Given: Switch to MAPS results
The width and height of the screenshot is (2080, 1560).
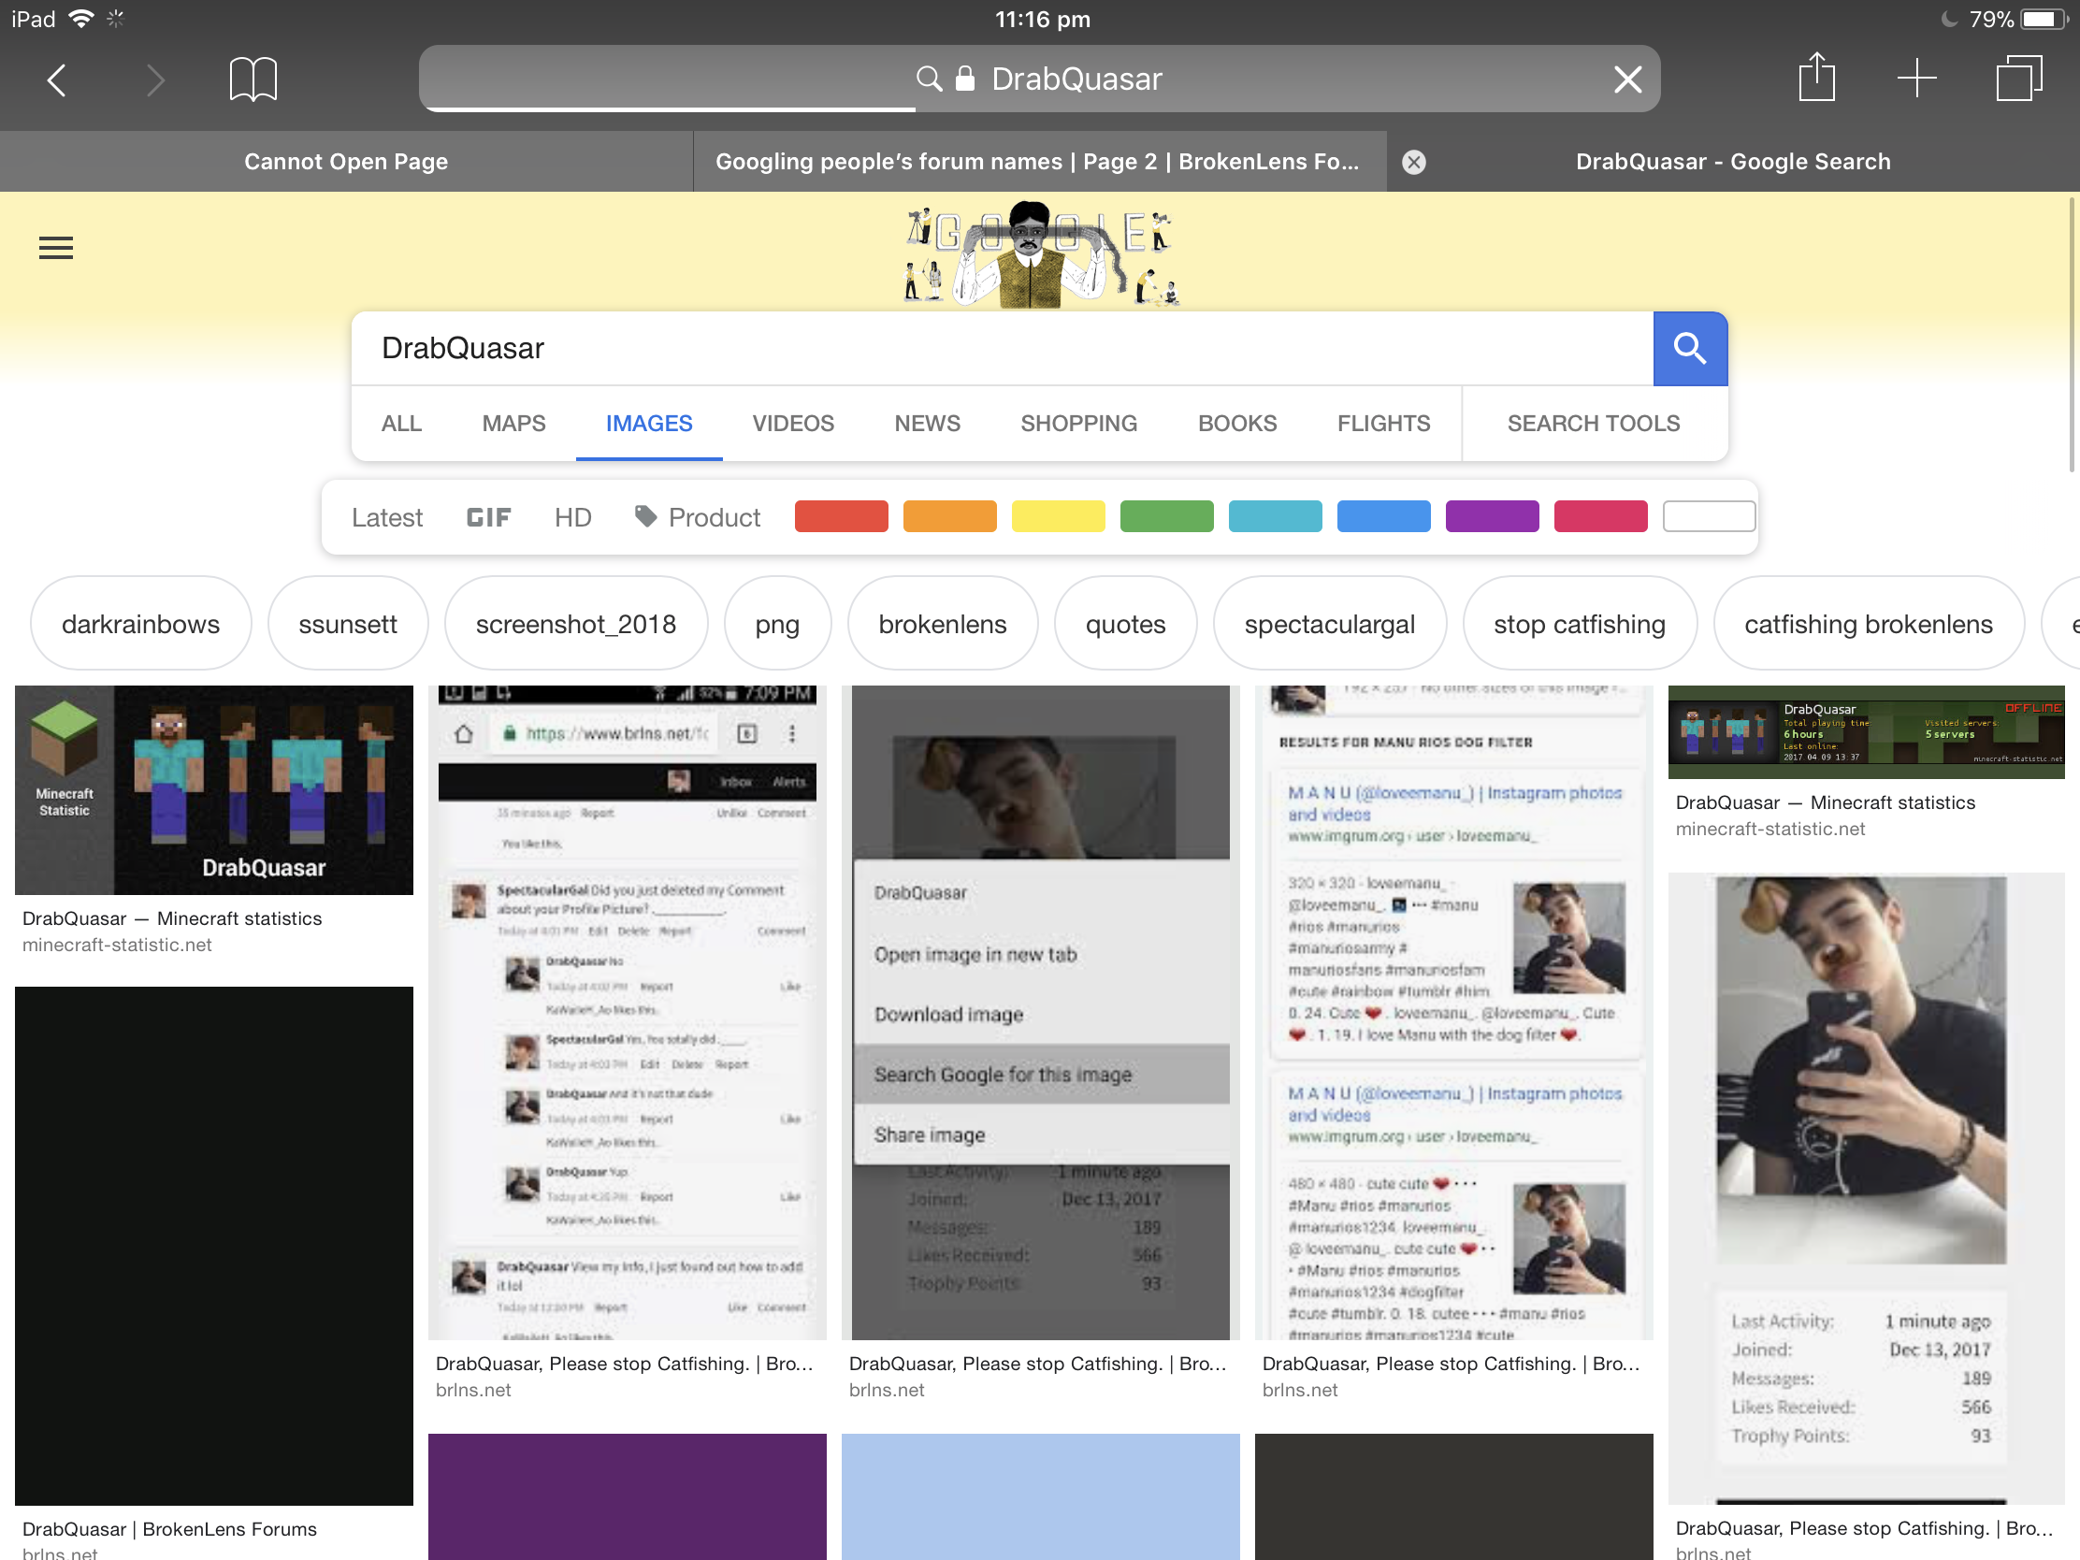Looking at the screenshot, I should coord(513,423).
